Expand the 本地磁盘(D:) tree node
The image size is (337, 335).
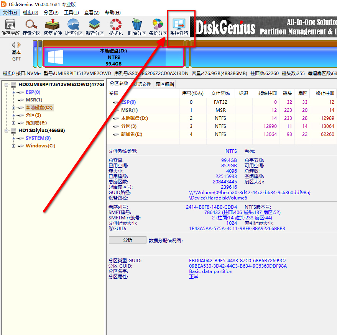click(x=13, y=108)
